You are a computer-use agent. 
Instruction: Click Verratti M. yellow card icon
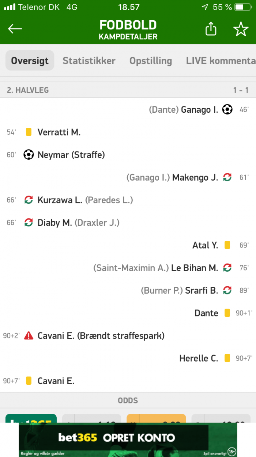click(29, 132)
